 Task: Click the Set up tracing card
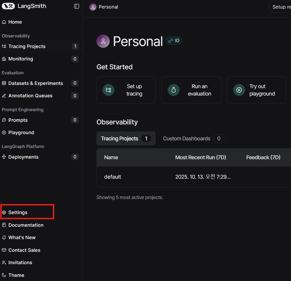pyautogui.click(x=126, y=90)
